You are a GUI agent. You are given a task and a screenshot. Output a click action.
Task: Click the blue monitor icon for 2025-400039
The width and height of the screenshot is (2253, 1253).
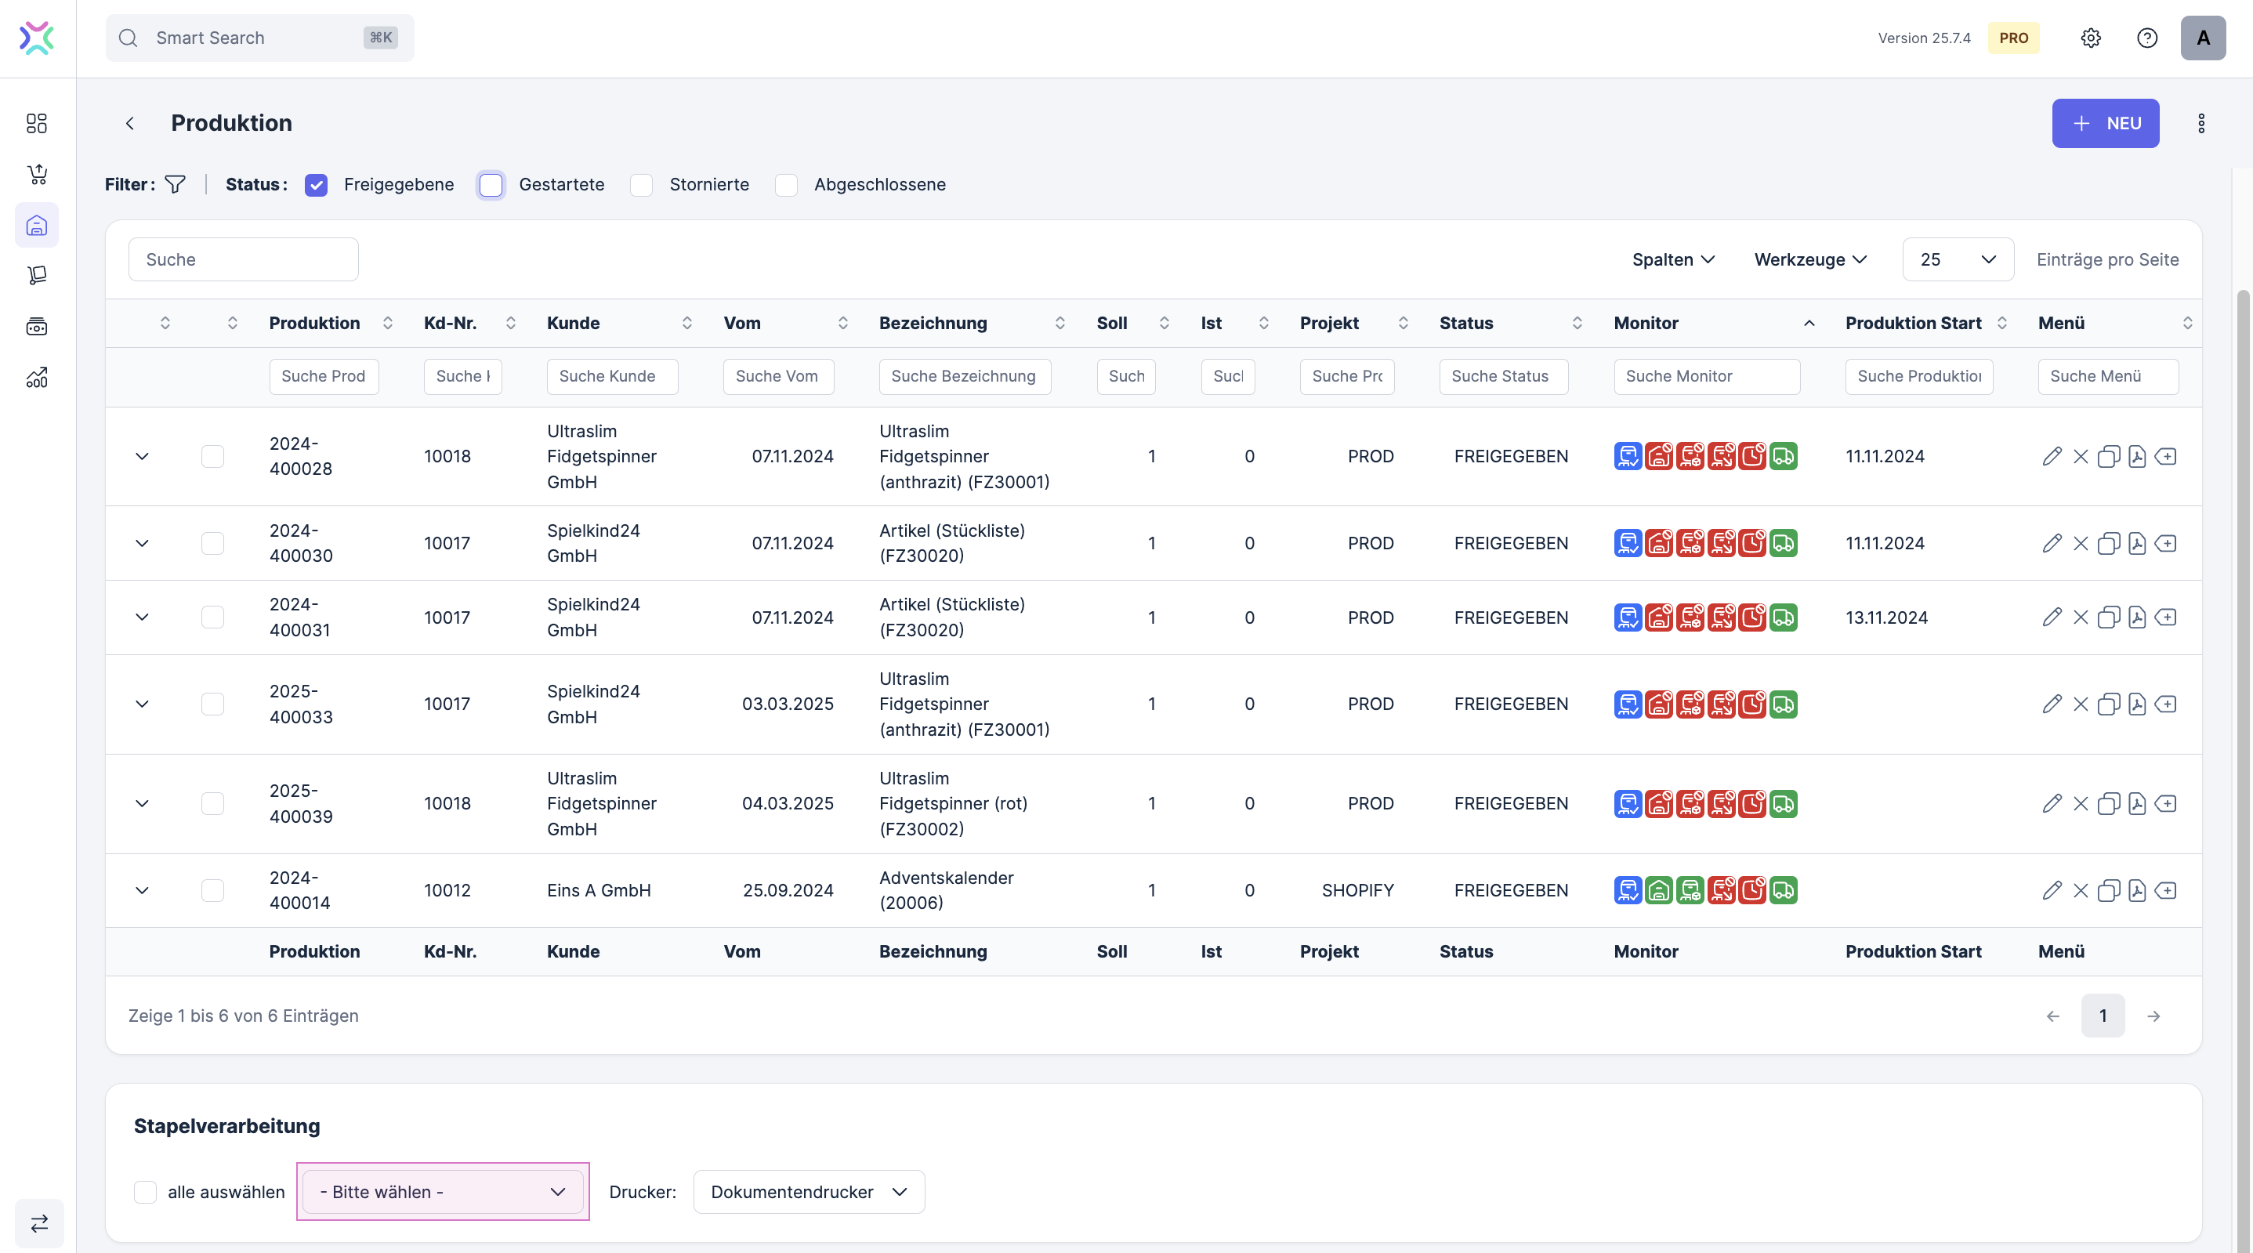pos(1628,803)
